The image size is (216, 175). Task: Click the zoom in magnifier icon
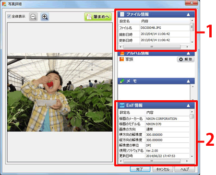[x=45, y=17]
